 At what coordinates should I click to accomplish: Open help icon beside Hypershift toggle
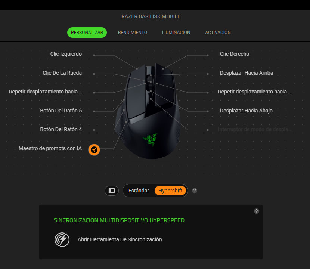[195, 191]
